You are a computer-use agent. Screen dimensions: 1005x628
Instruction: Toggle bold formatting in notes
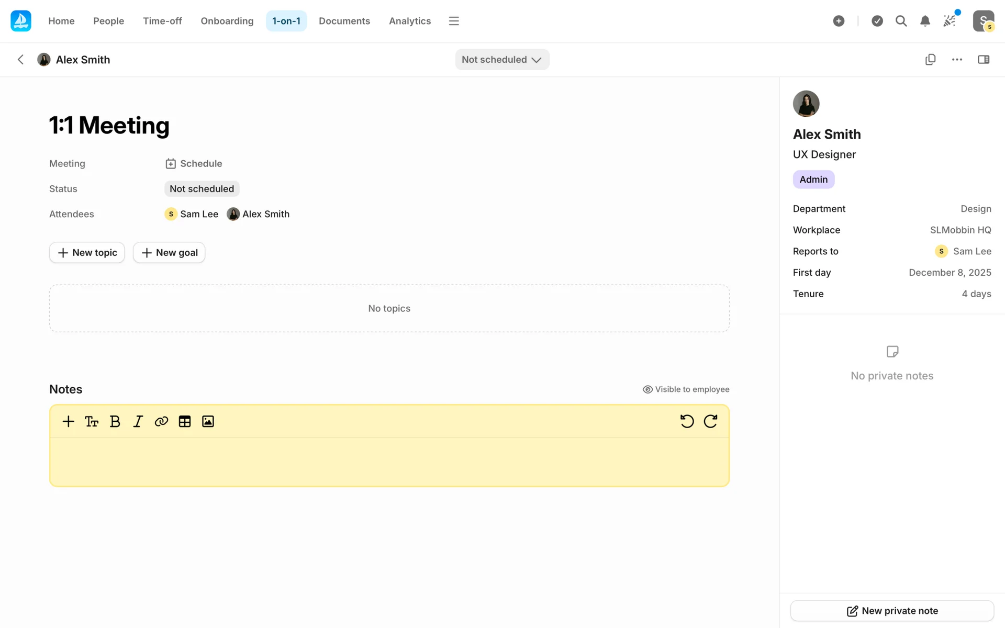(x=115, y=421)
